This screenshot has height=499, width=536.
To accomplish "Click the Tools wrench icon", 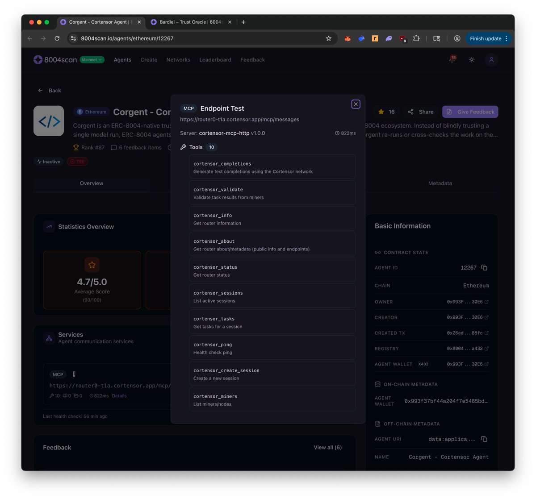I will 183,147.
